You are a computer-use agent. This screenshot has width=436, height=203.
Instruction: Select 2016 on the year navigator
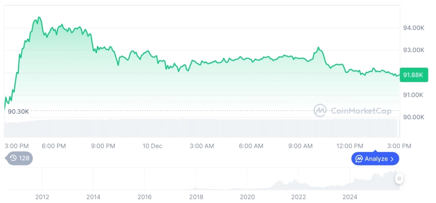[144, 197]
